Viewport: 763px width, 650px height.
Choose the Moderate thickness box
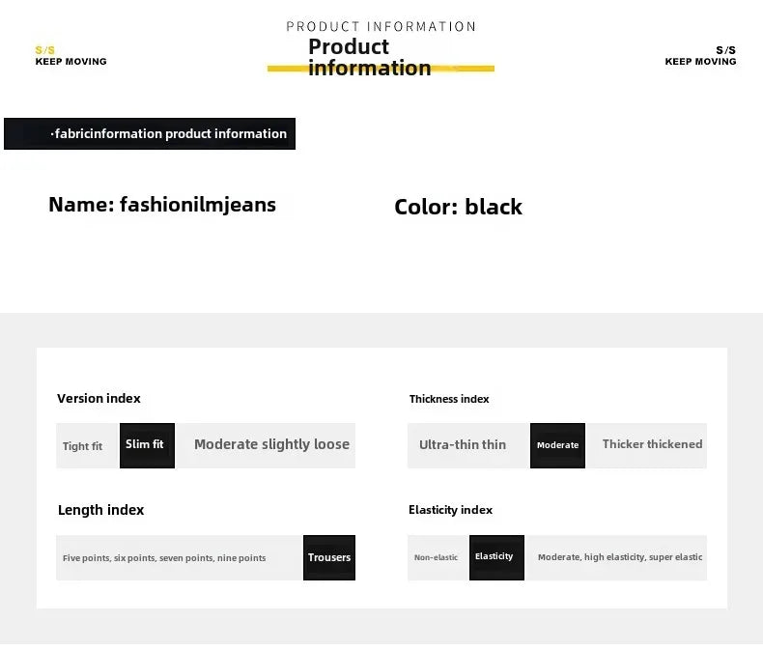(557, 445)
